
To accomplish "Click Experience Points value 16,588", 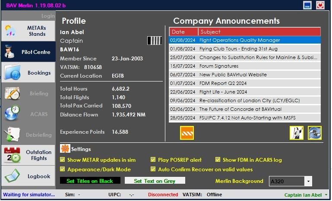I will pyautogui.click(x=120, y=132).
